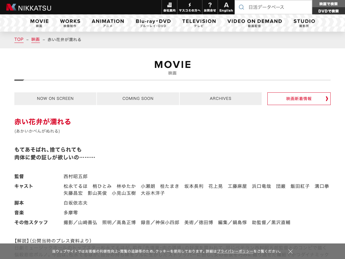Click cast name 松永てるほ

(76, 186)
